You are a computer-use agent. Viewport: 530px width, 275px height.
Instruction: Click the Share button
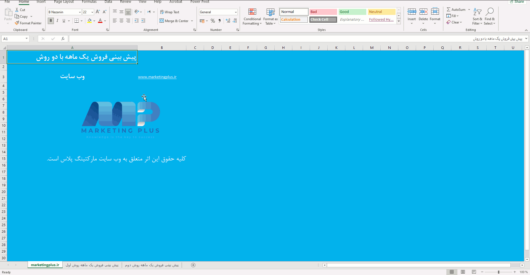[516, 2]
